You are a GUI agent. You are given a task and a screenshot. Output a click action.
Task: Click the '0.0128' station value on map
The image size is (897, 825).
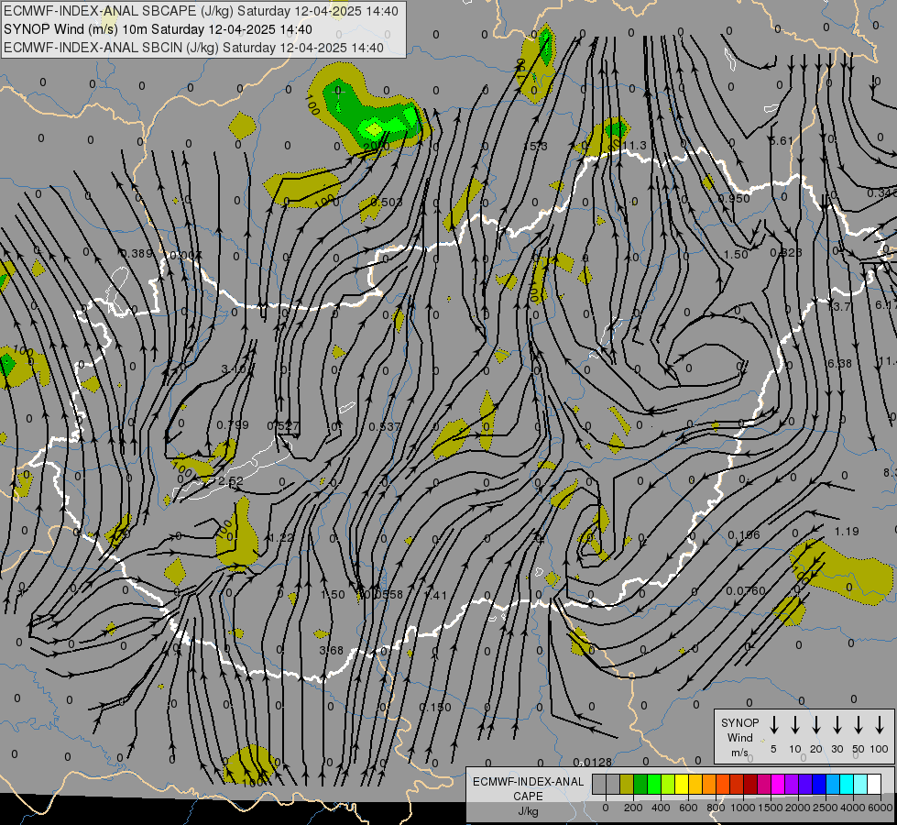pos(593,762)
